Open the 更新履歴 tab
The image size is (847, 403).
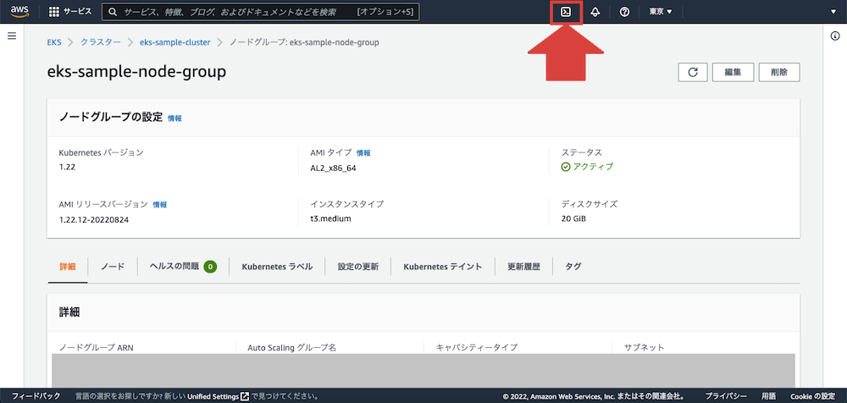click(523, 266)
